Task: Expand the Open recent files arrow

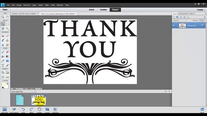Action: point(10,10)
